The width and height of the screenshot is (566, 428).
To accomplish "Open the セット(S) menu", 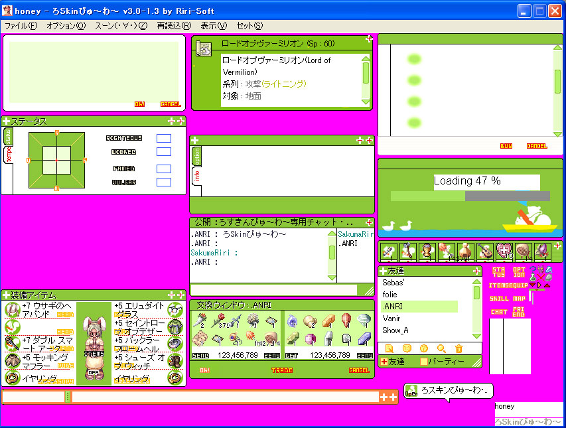I will pyautogui.click(x=249, y=26).
